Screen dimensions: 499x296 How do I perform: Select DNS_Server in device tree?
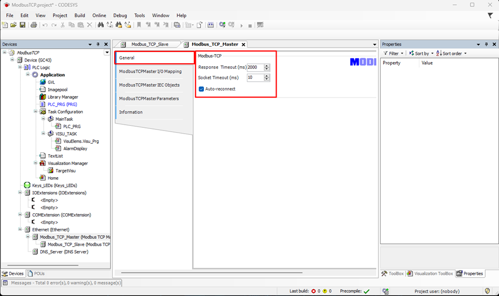[x=64, y=252]
